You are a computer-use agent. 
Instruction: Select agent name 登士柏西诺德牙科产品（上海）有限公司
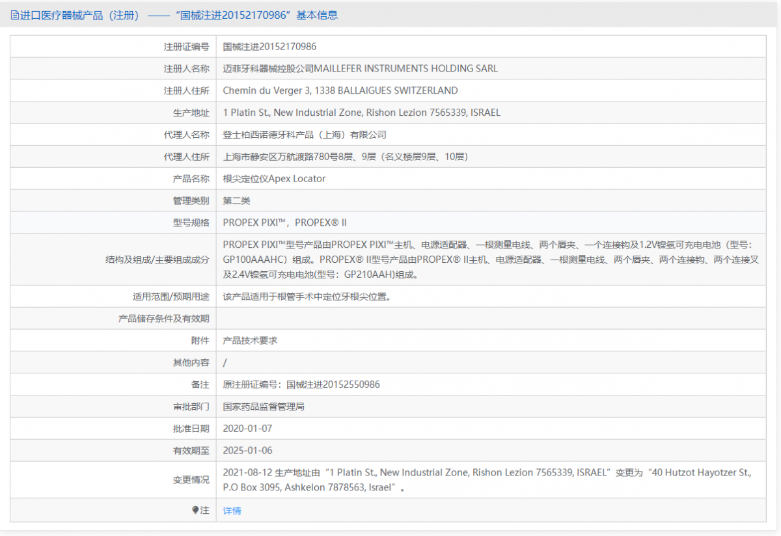click(x=305, y=135)
